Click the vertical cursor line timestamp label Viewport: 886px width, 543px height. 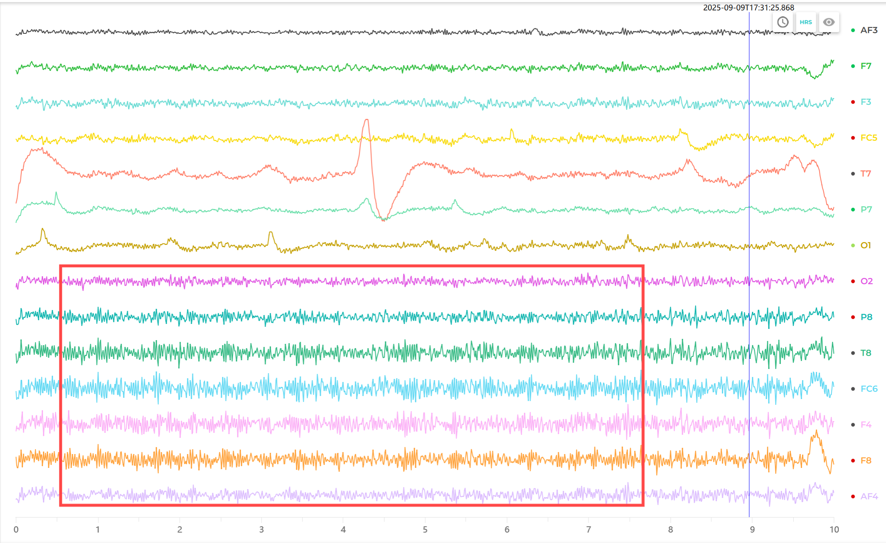(749, 8)
